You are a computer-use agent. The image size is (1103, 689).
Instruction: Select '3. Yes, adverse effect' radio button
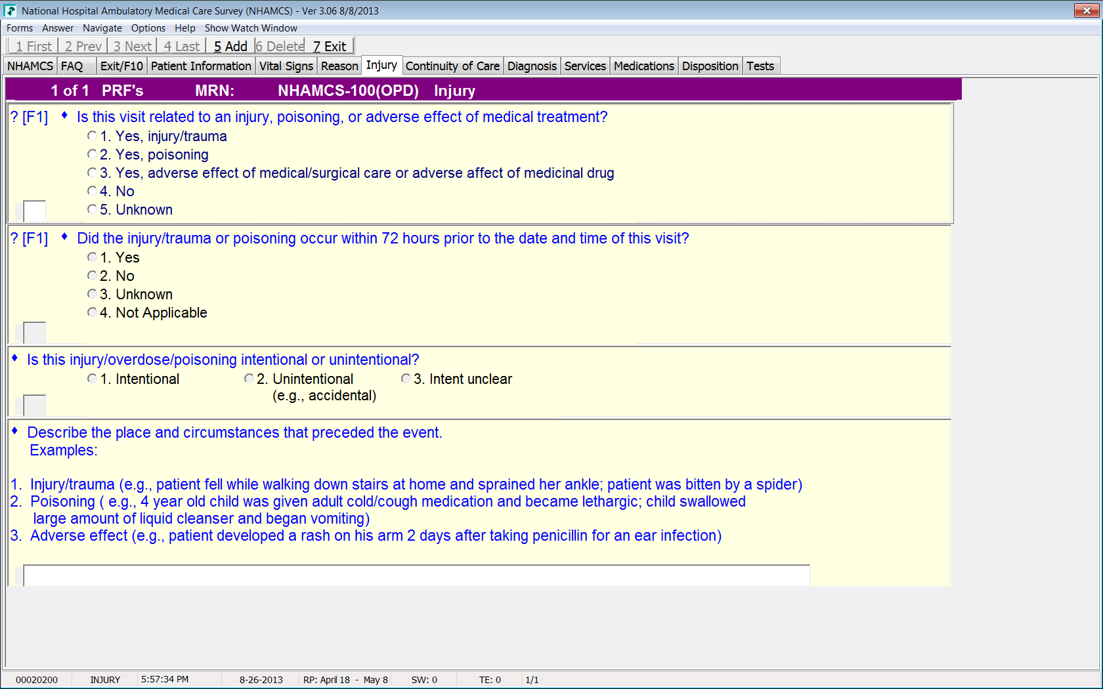[92, 173]
